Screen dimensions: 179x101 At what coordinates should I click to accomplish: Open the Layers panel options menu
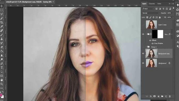[173, 4]
